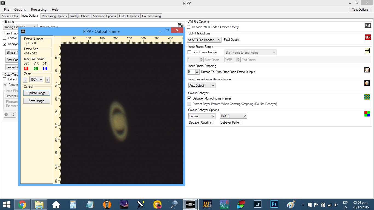Expand the RGGB debayer pattern dropdown
The image size is (374, 210).
click(233, 116)
